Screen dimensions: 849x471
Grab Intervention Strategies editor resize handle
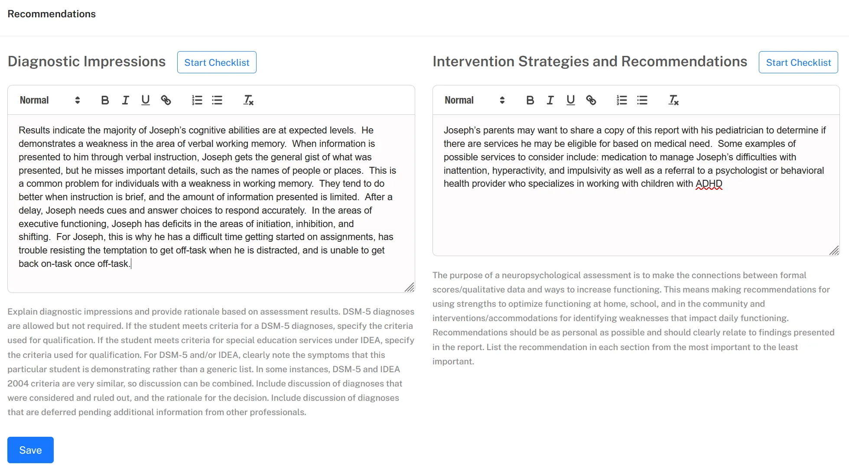834,250
